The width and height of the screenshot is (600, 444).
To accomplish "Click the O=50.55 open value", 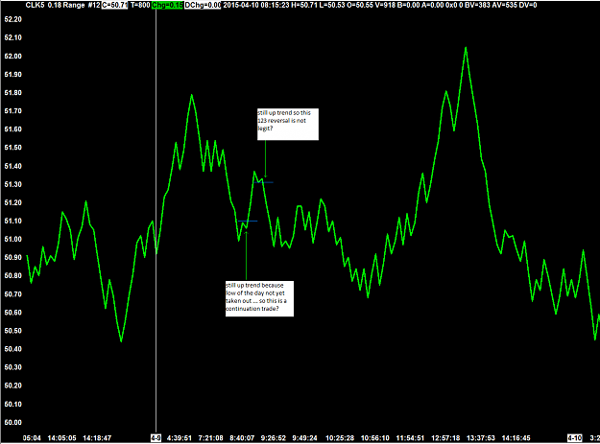I will [x=360, y=5].
